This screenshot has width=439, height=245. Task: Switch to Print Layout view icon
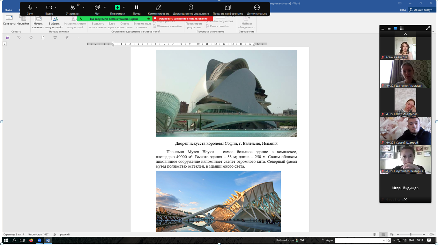click(x=383, y=234)
